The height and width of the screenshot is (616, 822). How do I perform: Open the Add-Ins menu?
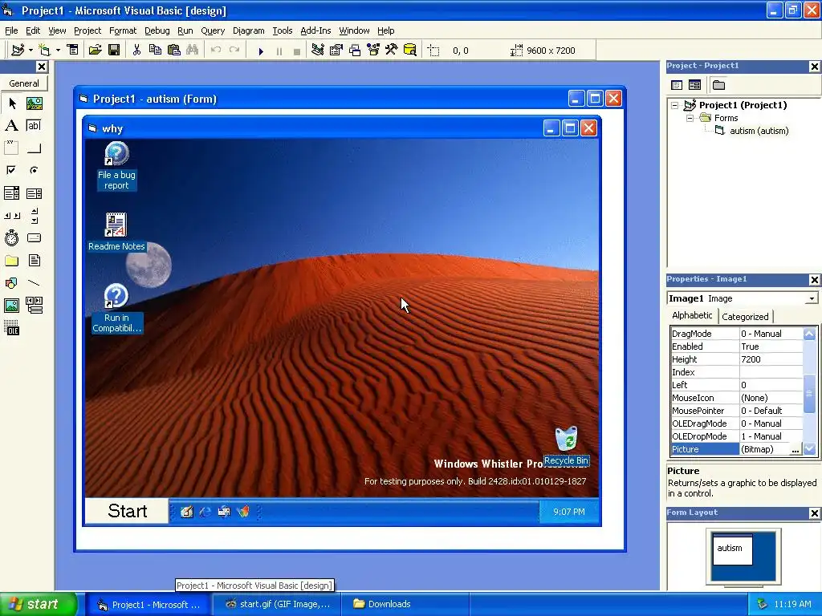pyautogui.click(x=315, y=30)
